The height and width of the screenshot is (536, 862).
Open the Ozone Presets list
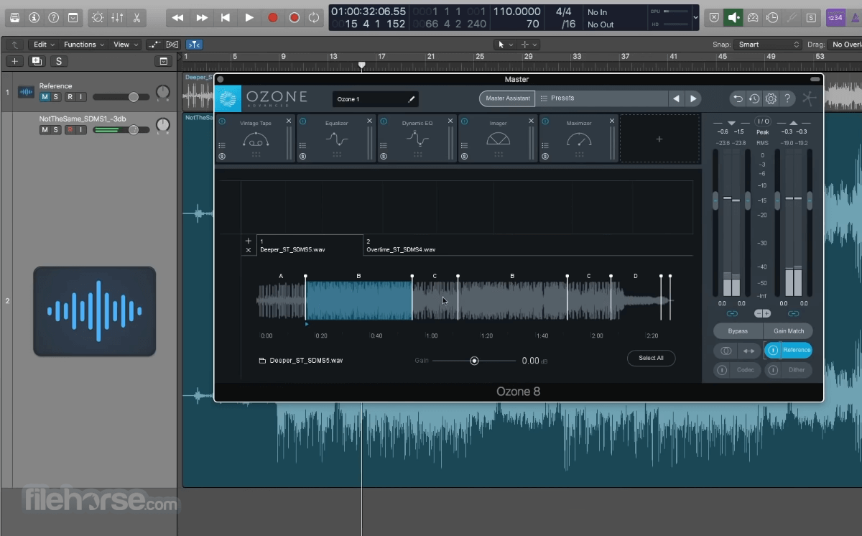601,98
